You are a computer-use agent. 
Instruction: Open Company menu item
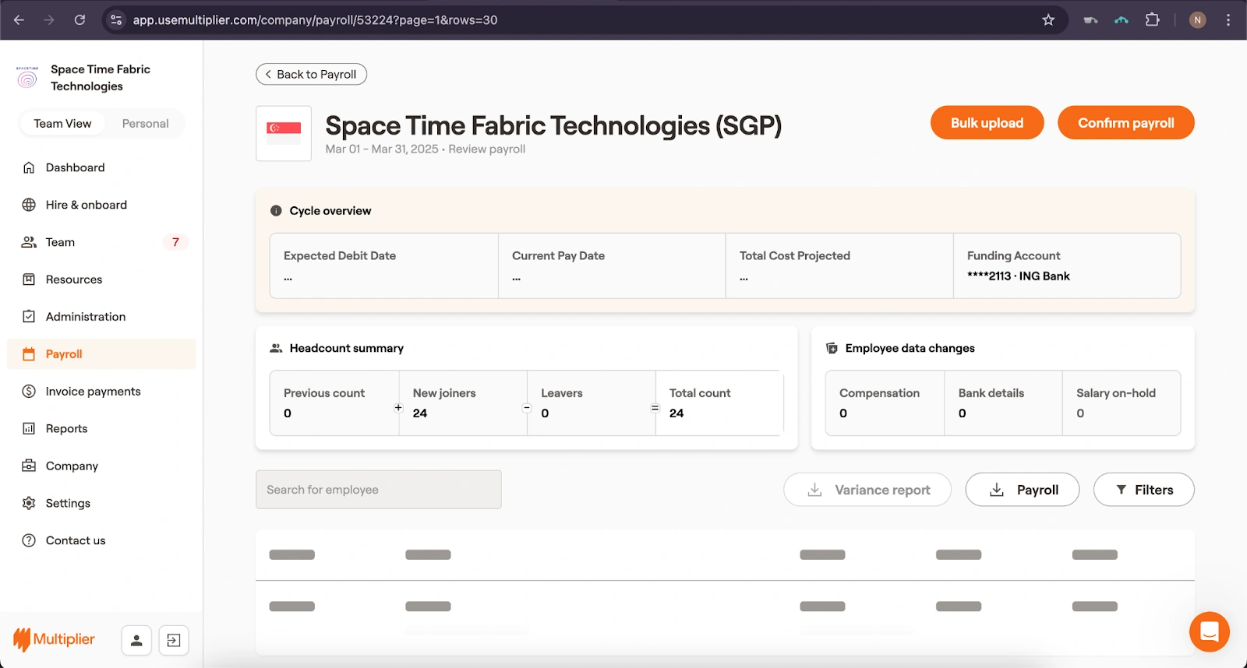pyautogui.click(x=101, y=466)
